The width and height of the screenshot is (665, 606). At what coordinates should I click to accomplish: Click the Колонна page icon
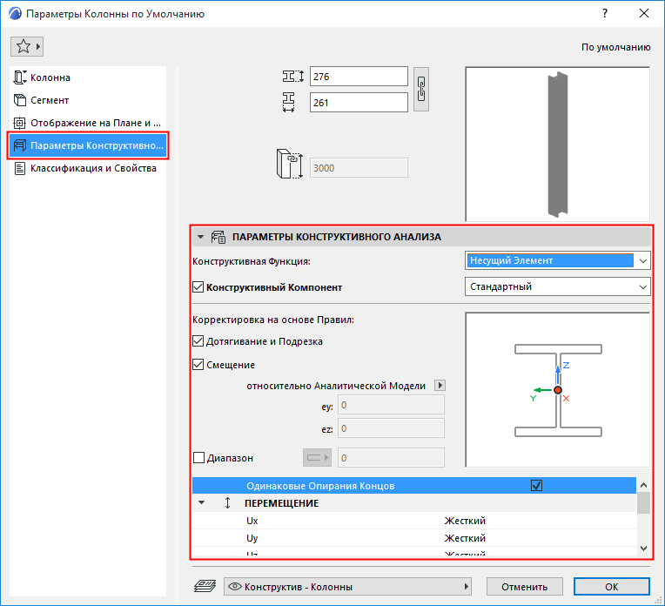tap(19, 77)
